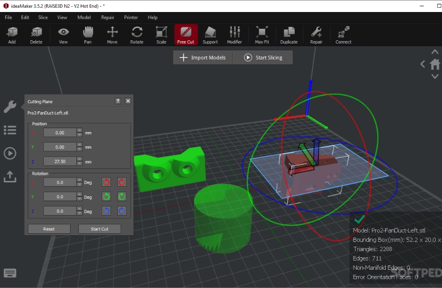Click the wrench icon in left sidebar
Viewport: 442px width, 288px height.
[x=10, y=107]
